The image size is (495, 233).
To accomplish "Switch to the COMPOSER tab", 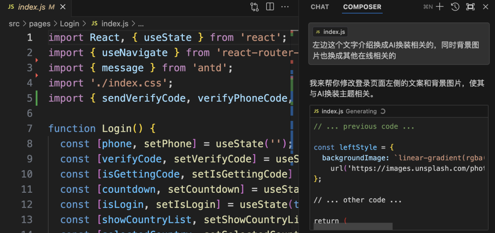I will [362, 7].
